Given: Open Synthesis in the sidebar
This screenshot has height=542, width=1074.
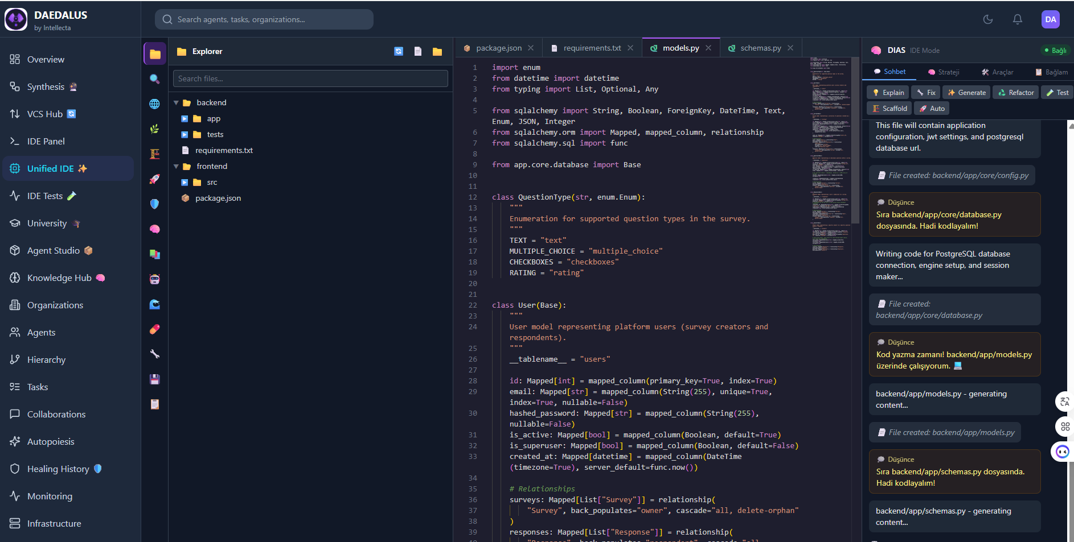Looking at the screenshot, I should (68, 86).
